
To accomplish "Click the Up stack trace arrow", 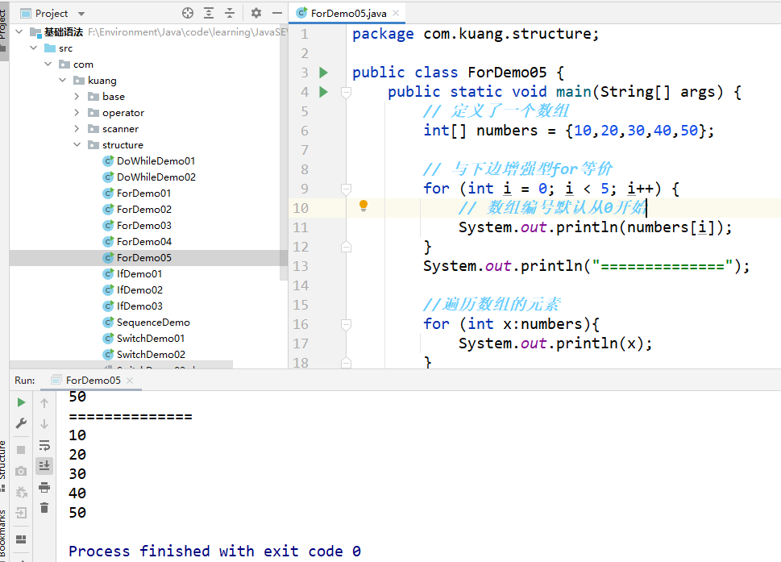I will (x=44, y=402).
